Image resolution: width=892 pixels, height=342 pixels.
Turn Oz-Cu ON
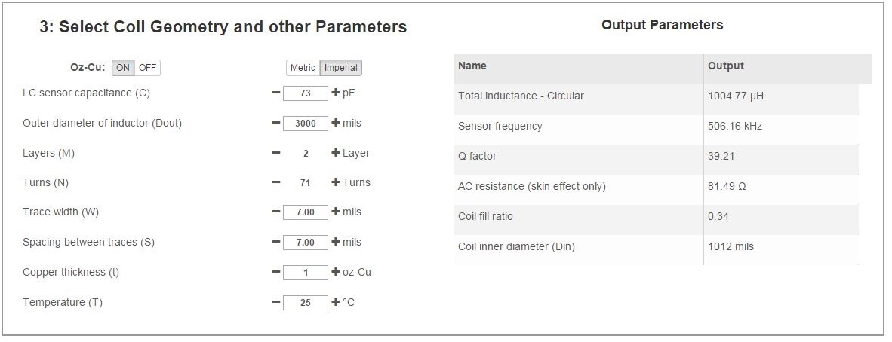[x=123, y=68]
